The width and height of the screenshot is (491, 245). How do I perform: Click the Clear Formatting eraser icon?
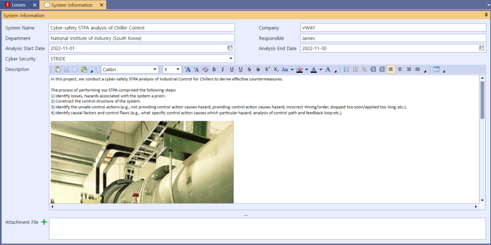pos(205,69)
